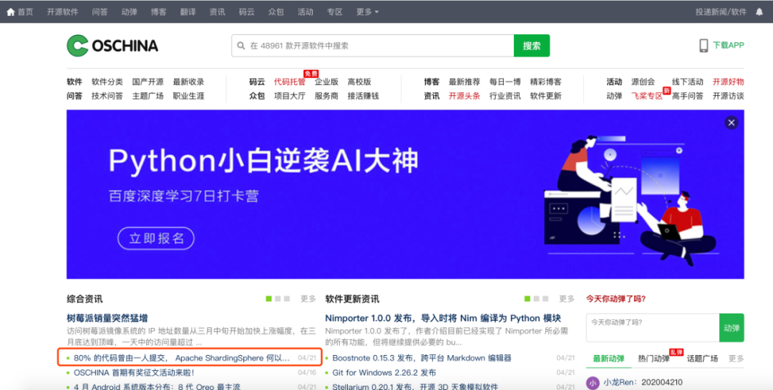Open 动弹 in top navigation

tap(129, 12)
